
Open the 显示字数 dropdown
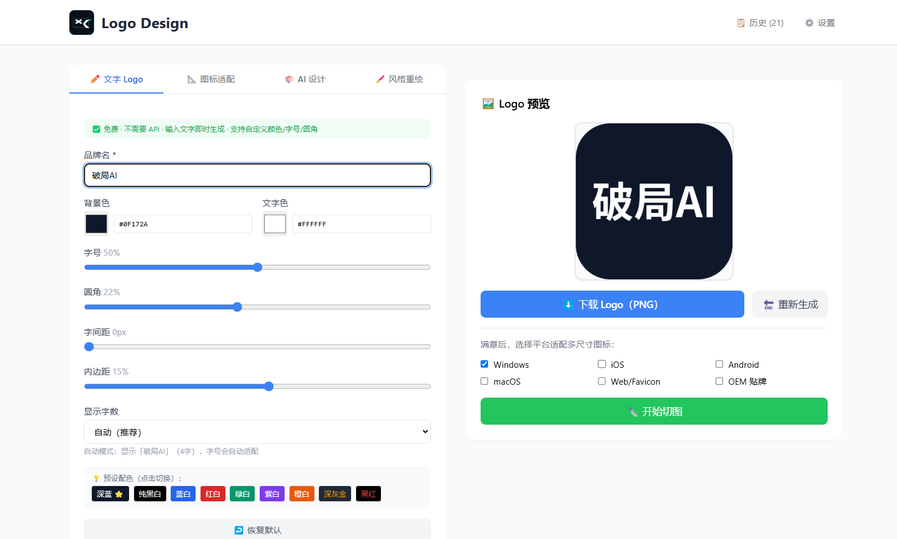coord(257,432)
